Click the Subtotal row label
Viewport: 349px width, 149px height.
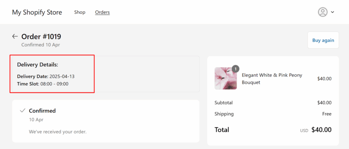click(224, 102)
